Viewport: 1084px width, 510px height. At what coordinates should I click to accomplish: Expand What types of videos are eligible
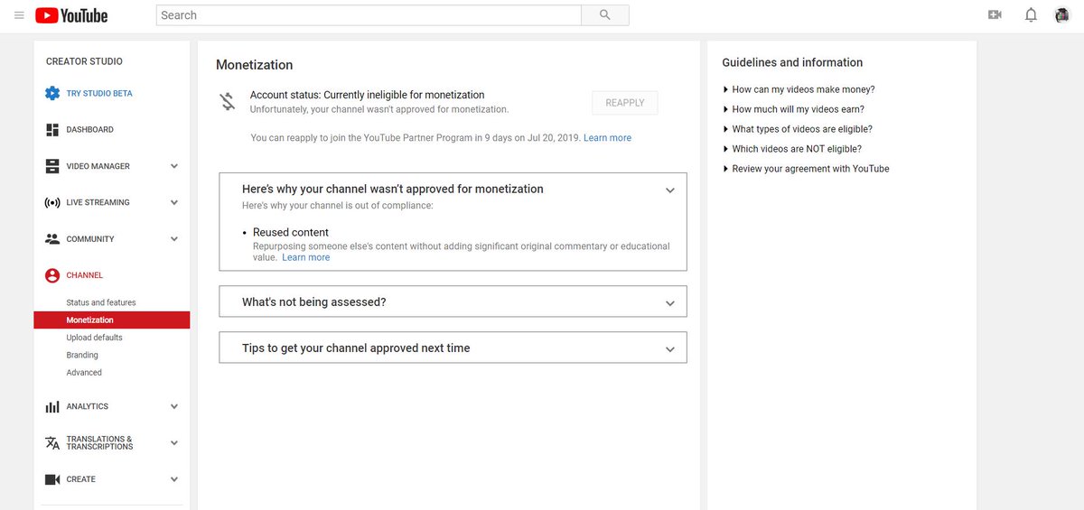tap(798, 129)
